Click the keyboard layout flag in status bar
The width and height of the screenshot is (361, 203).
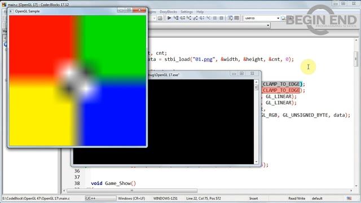point(349,198)
